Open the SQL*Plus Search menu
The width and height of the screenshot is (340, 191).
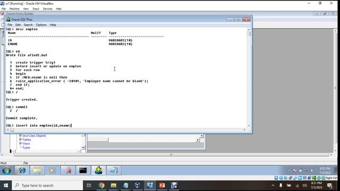click(x=28, y=25)
